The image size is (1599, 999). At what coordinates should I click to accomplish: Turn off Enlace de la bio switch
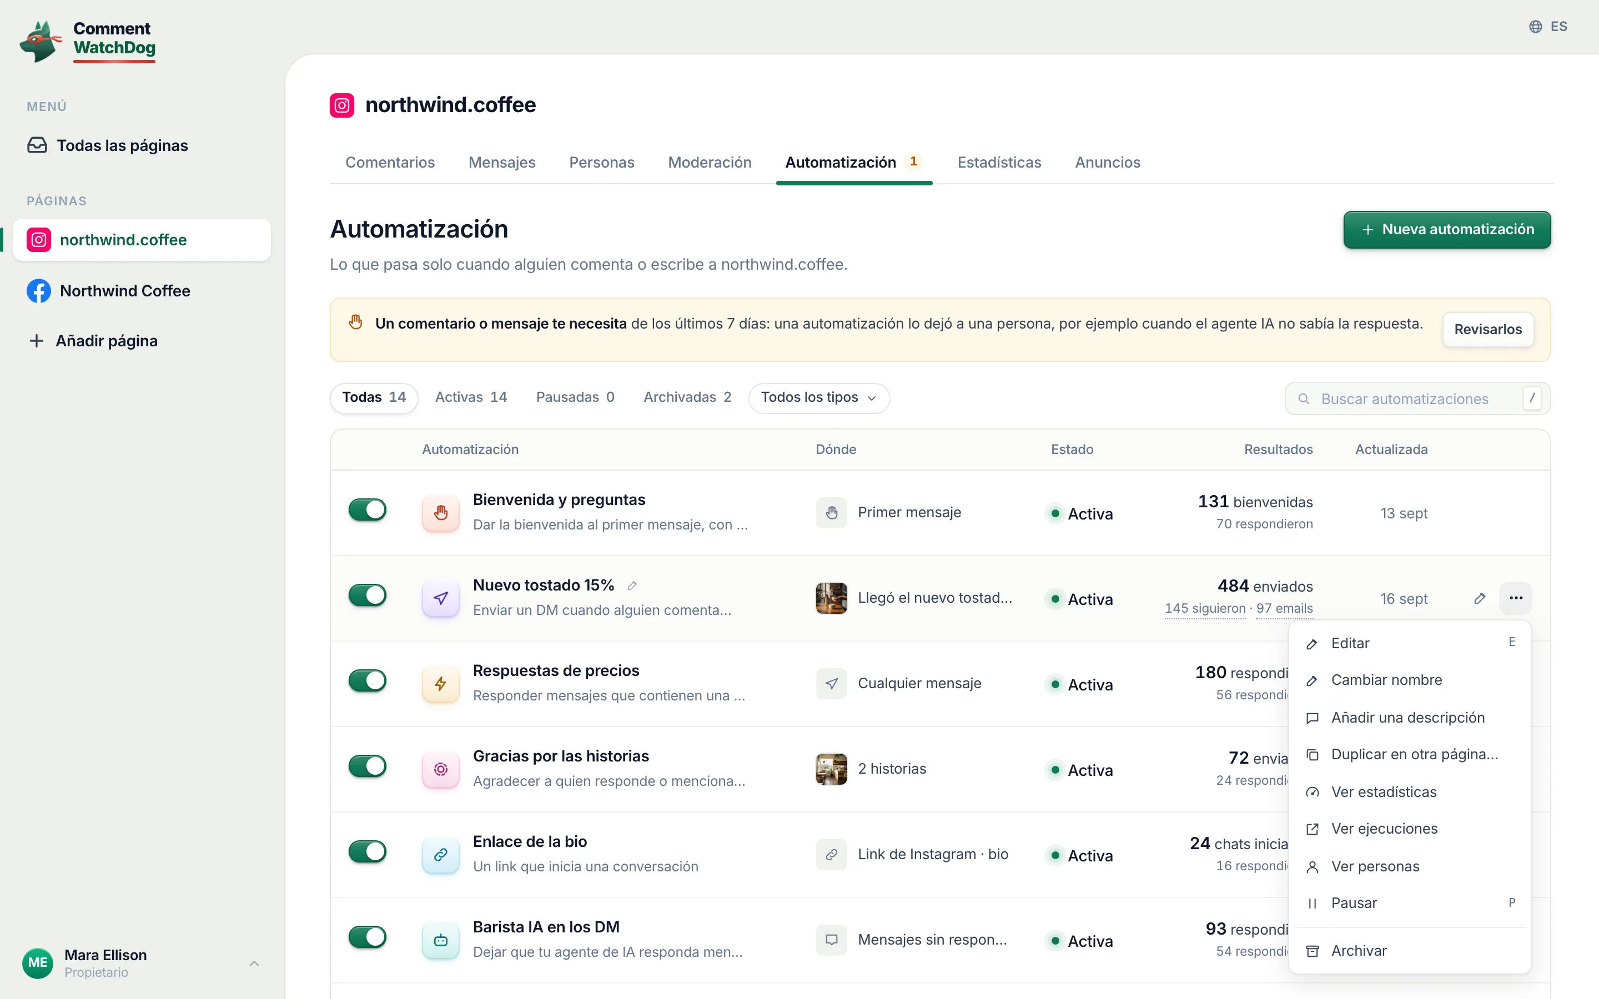(368, 852)
